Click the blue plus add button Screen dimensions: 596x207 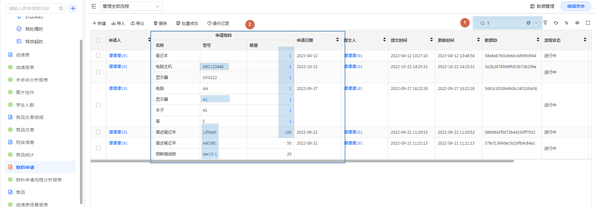click(73, 8)
